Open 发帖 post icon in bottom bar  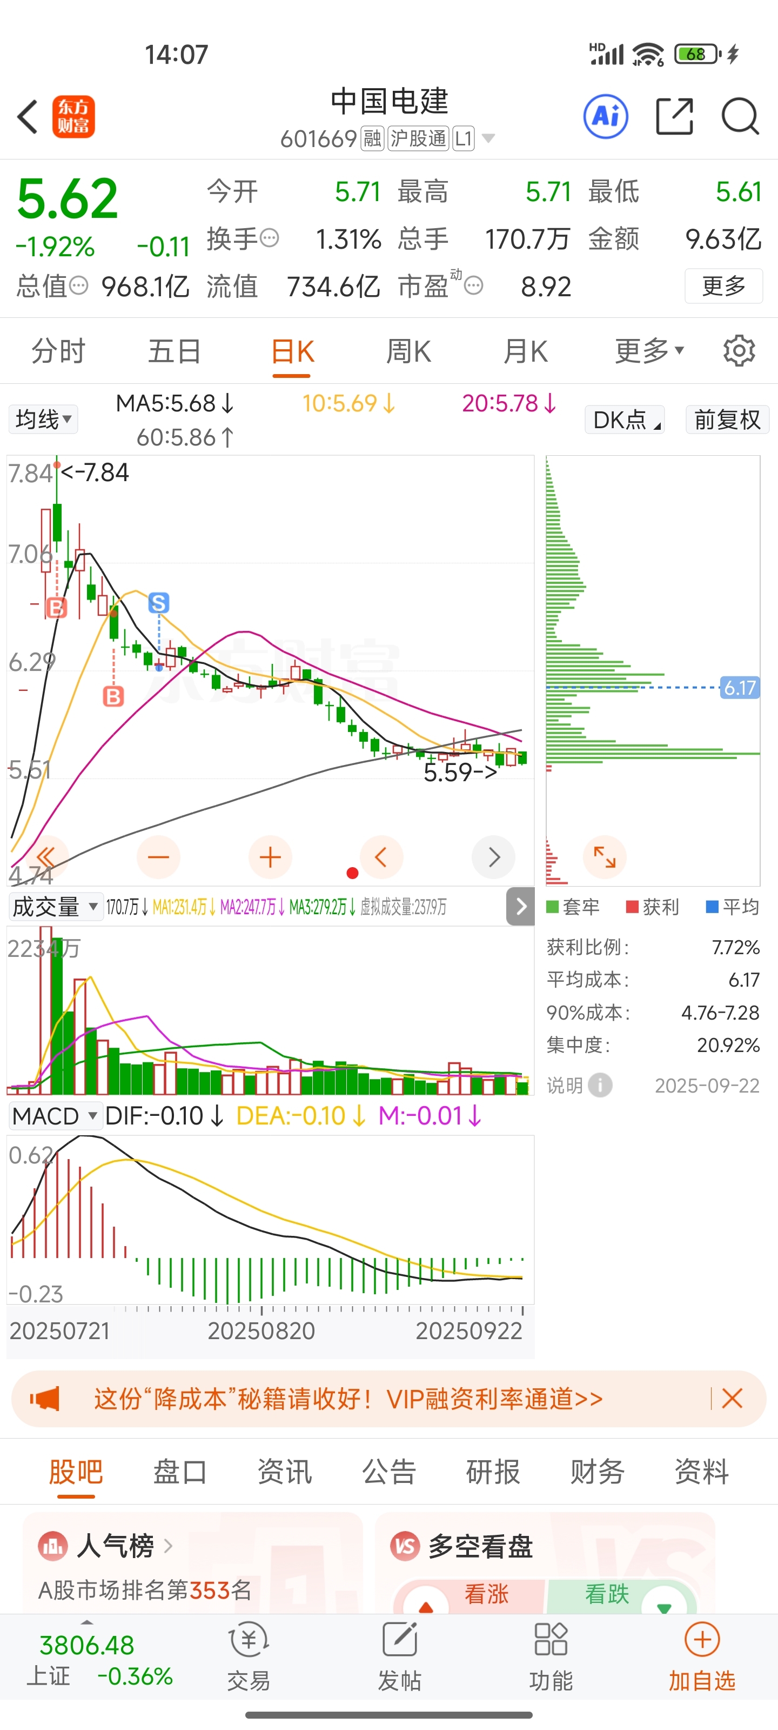click(399, 1656)
